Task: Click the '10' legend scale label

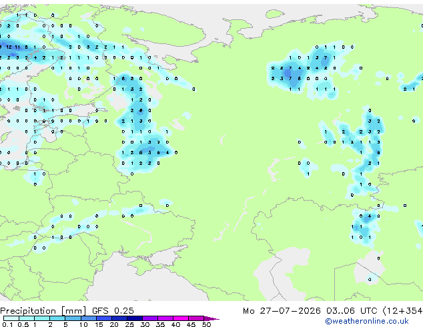Action: 83,324
